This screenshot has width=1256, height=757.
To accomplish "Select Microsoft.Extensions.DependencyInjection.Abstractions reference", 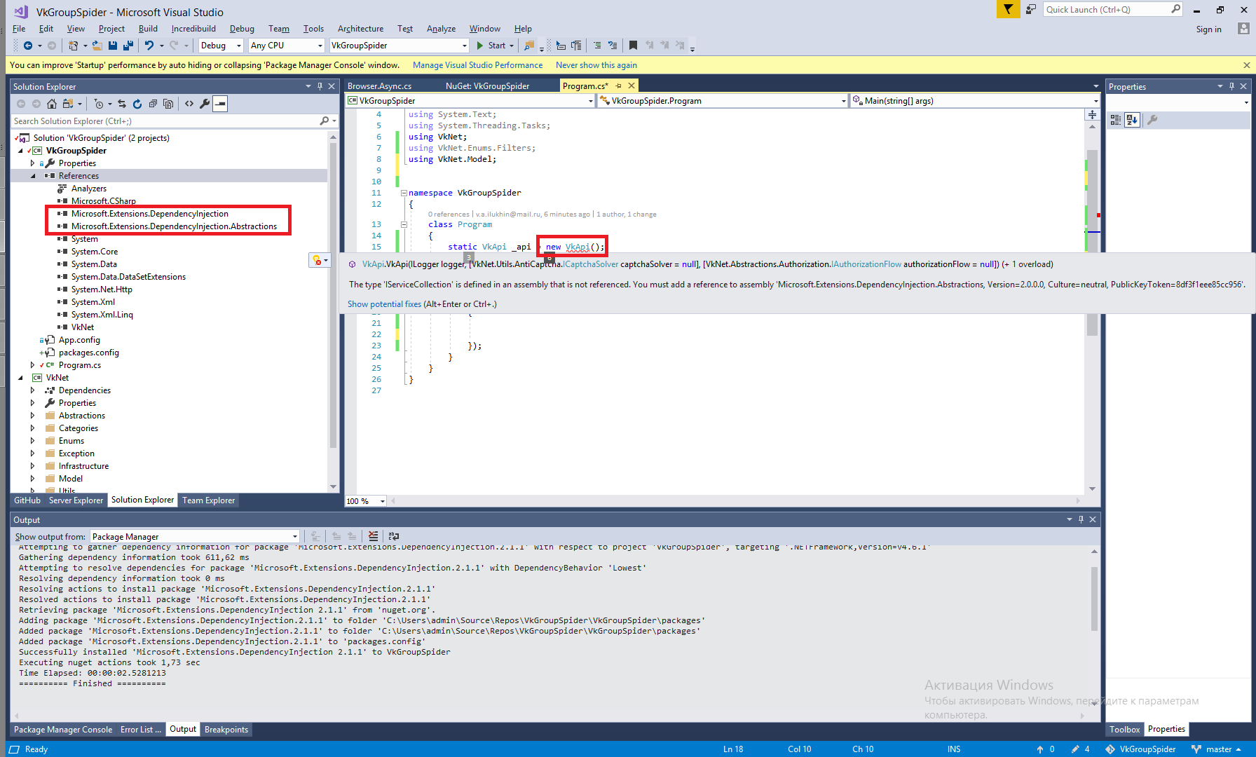I will click(x=174, y=226).
